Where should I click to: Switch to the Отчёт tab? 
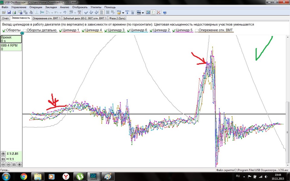[5, 18]
